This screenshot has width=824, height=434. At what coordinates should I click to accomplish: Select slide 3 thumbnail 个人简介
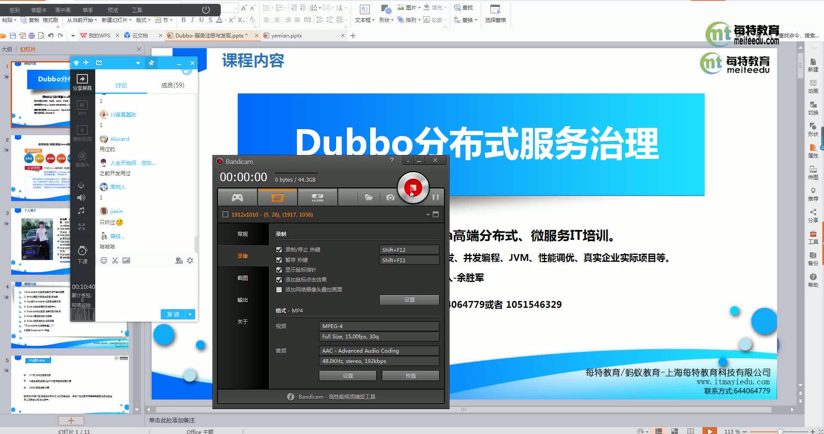70,241
